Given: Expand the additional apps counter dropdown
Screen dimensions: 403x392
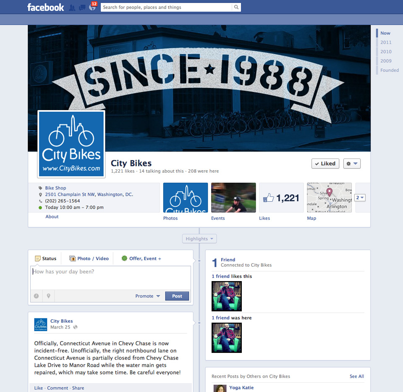Looking at the screenshot, I should coord(360,197).
